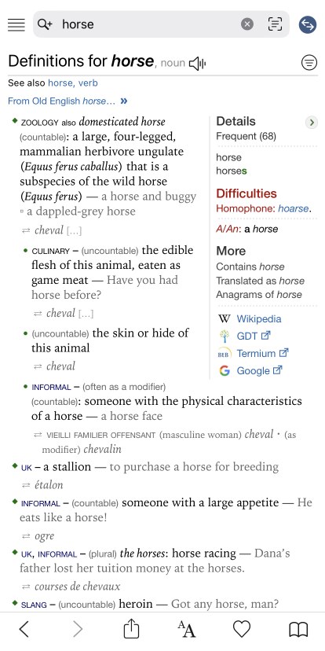Adjust text size with AA icon
The width and height of the screenshot is (325, 651).
[x=187, y=630]
